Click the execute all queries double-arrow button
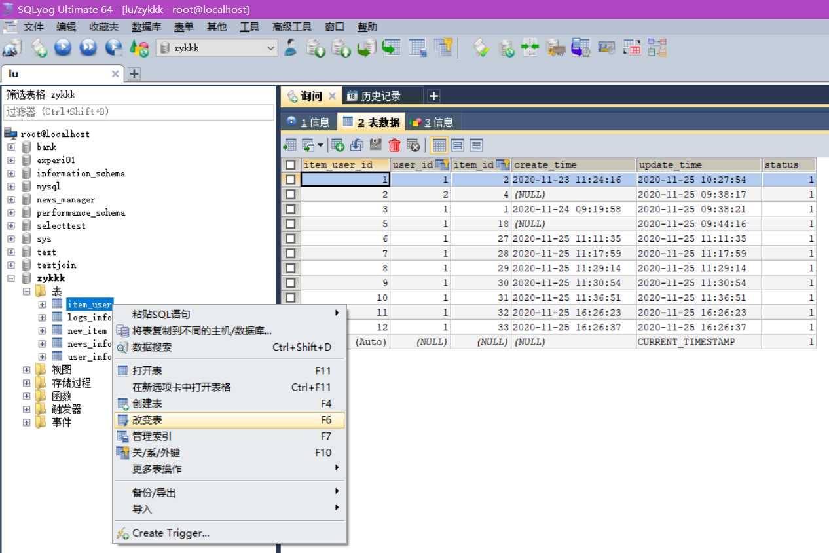Viewport: 829px width, 553px height. [x=88, y=47]
